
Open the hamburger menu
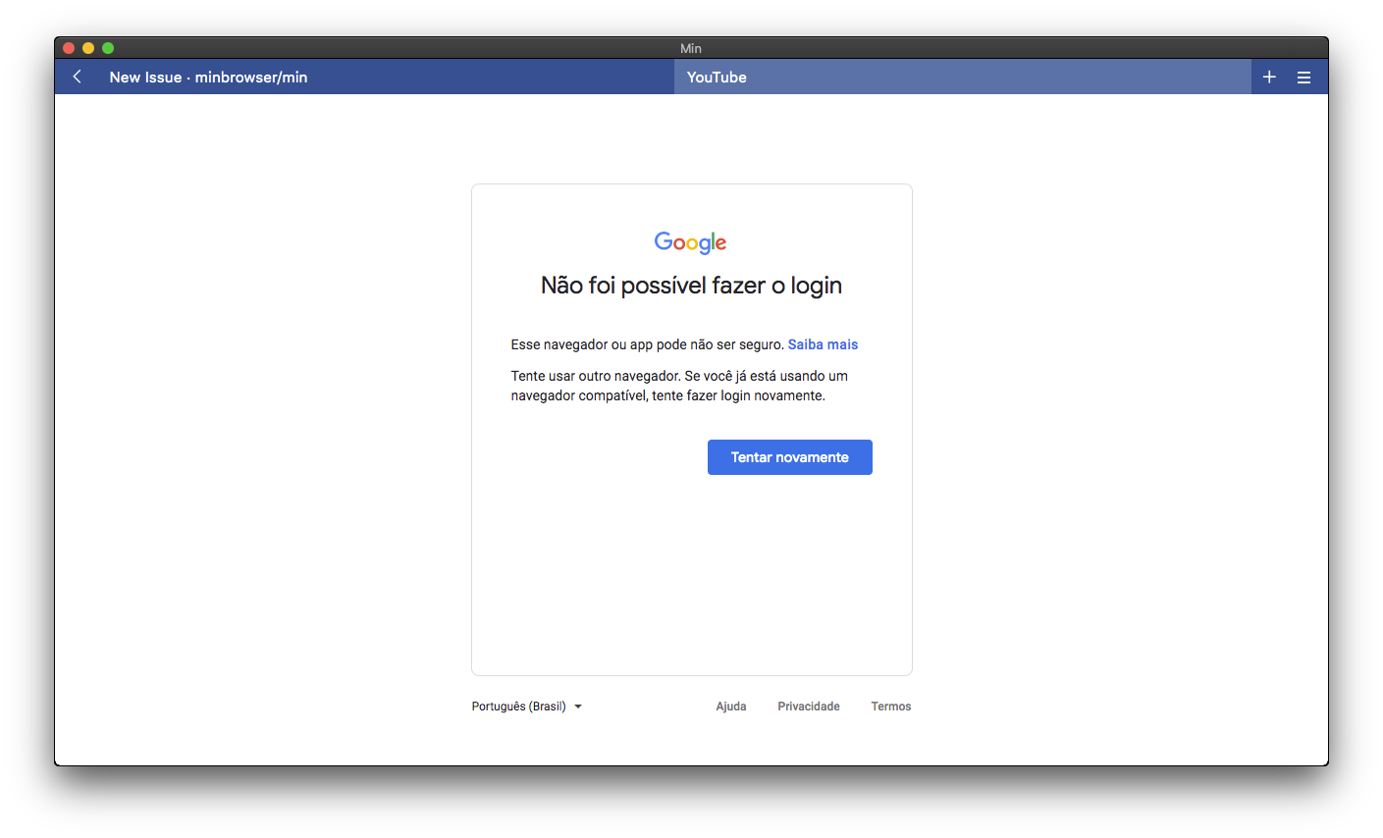[1304, 77]
